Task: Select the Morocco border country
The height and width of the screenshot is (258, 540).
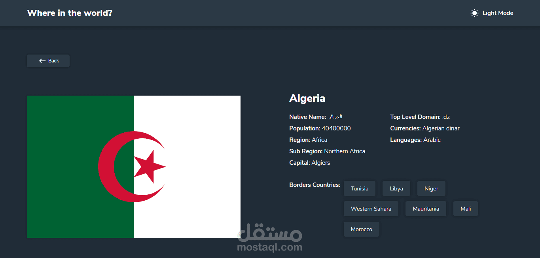Action: click(x=362, y=229)
